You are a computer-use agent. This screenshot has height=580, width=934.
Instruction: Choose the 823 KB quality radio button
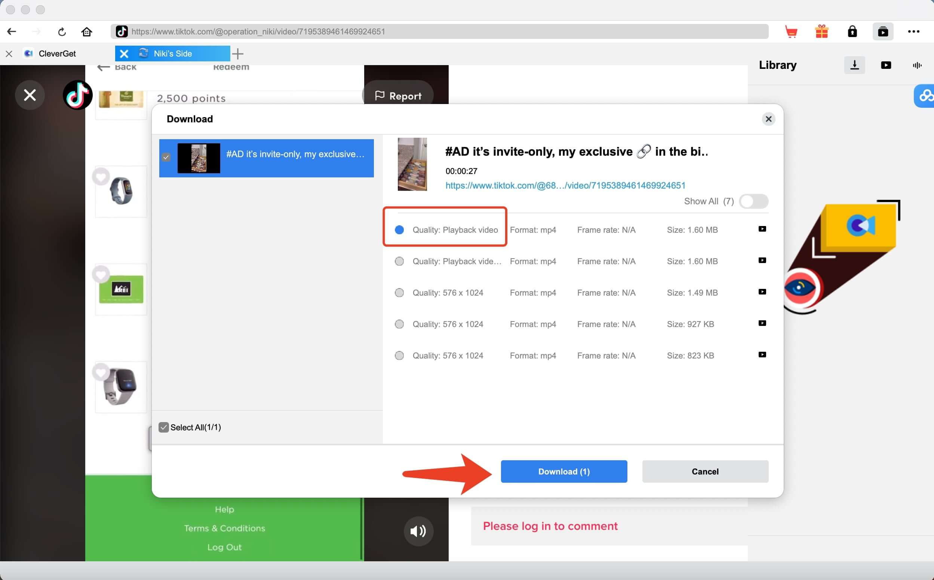point(399,355)
